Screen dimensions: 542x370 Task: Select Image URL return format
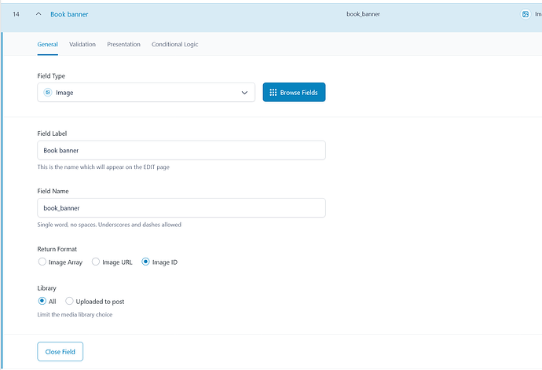(95, 262)
